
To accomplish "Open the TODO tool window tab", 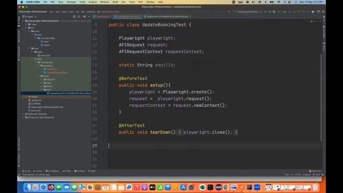I will tap(67, 171).
